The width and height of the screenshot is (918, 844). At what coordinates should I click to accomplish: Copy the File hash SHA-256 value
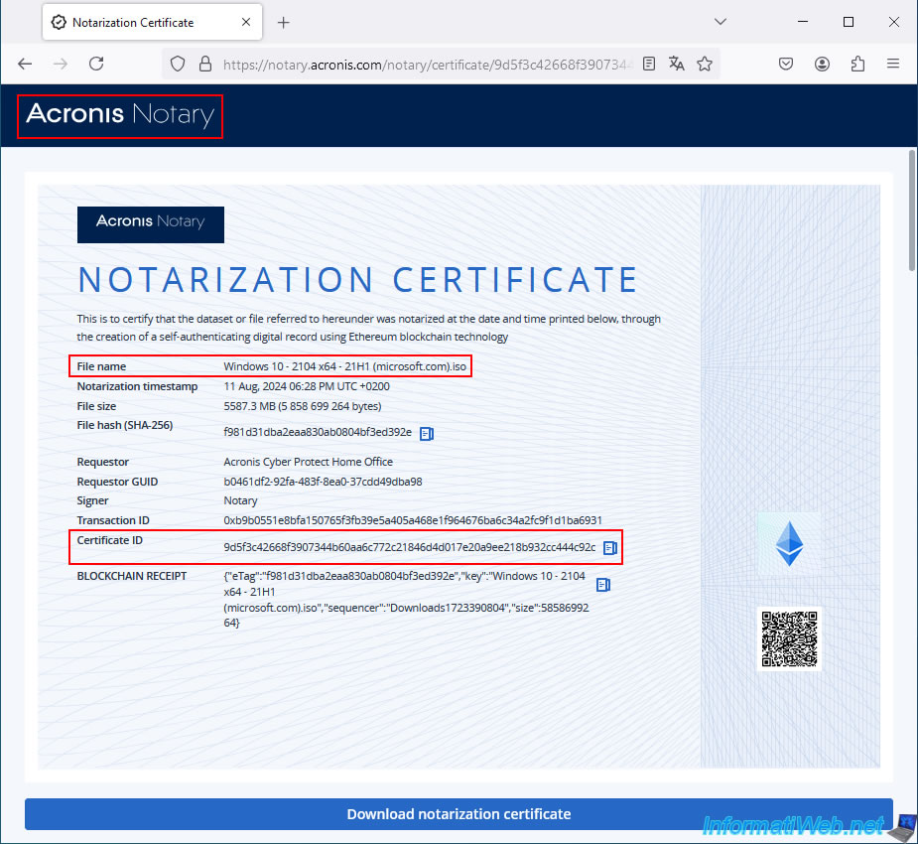(427, 434)
